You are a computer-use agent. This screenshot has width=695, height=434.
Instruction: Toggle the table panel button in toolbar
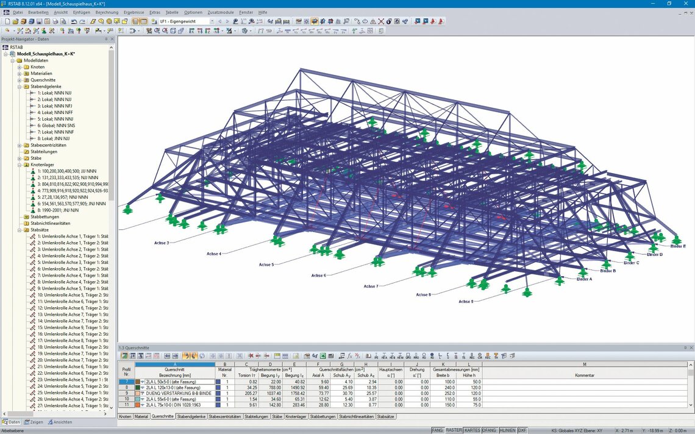[144, 21]
